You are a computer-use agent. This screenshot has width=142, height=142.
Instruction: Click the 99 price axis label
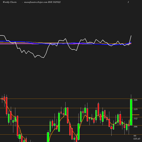click(x=135, y=136)
